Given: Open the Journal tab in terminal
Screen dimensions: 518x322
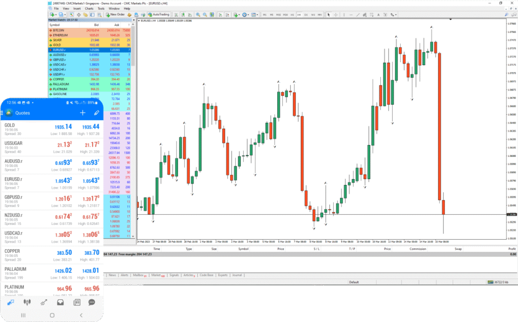Looking at the screenshot, I should pyautogui.click(x=237, y=275).
